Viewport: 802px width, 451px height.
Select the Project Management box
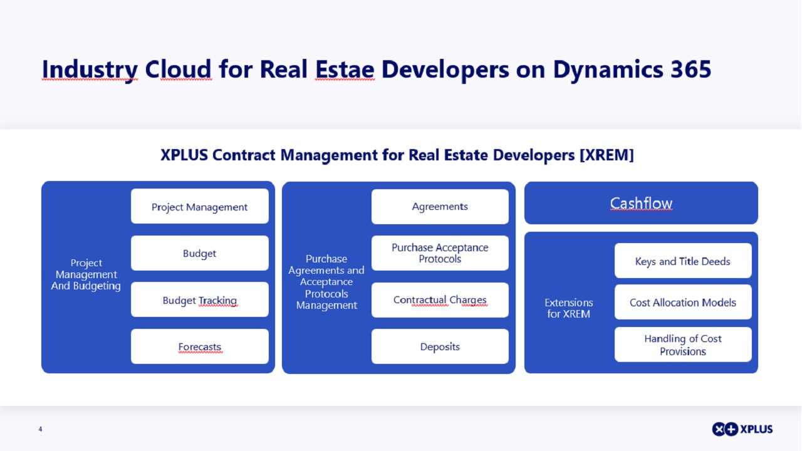pos(200,207)
